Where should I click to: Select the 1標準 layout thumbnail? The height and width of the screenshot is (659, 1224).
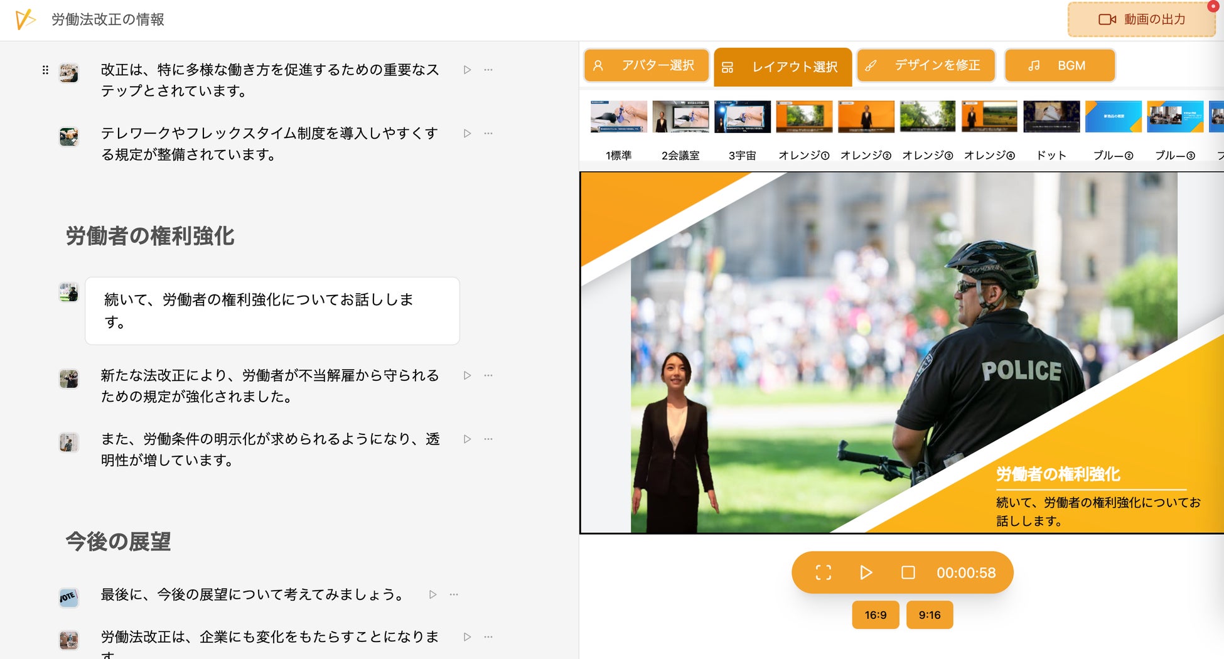point(619,117)
